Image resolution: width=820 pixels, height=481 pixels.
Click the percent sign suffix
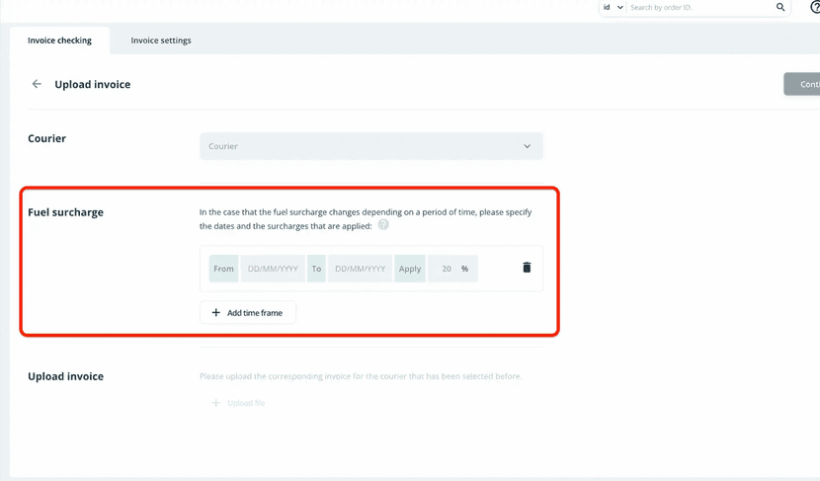(465, 269)
